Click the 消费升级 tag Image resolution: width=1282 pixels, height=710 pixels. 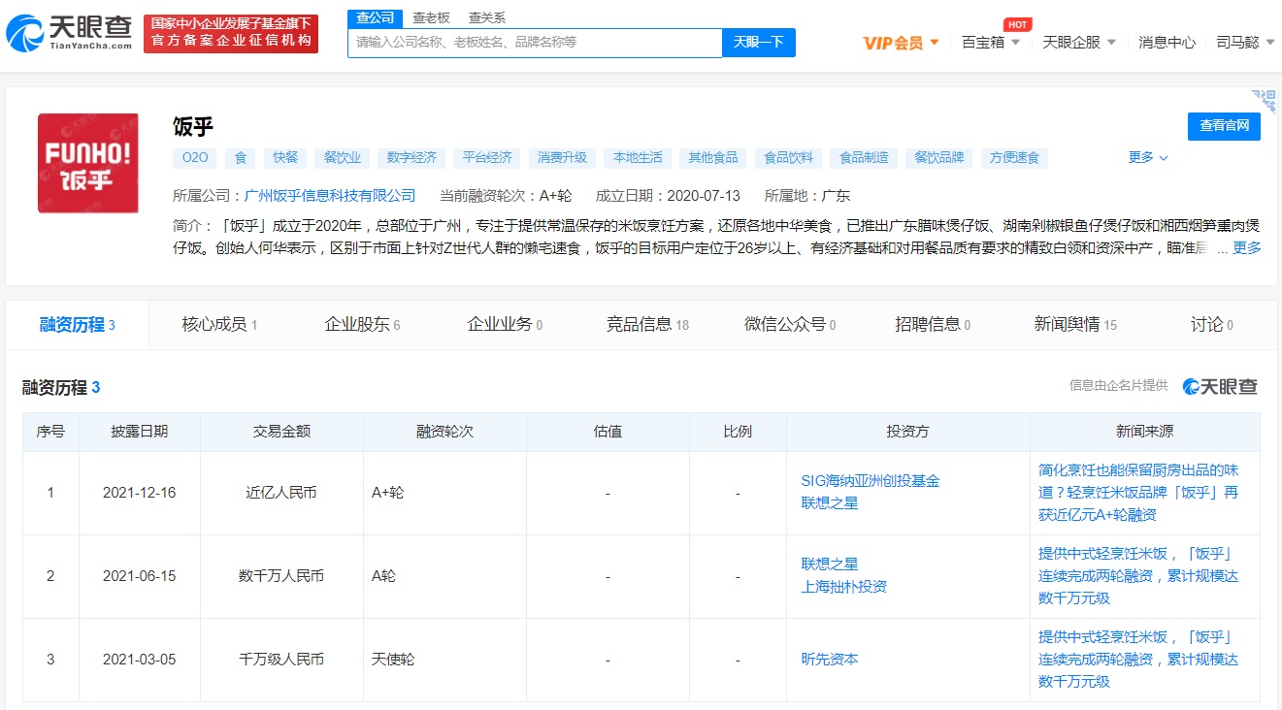point(562,158)
